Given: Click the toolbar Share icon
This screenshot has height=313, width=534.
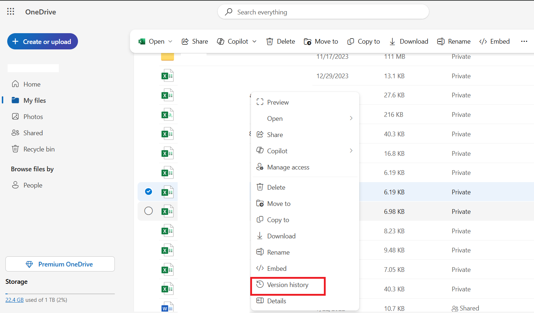Looking at the screenshot, I should (x=185, y=41).
